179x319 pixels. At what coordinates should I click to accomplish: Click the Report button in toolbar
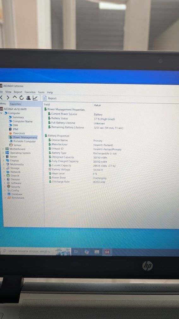click(x=50, y=98)
